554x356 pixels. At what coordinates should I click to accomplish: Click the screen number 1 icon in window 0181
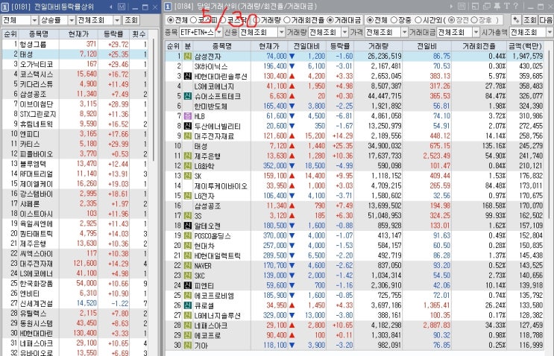point(5,7)
